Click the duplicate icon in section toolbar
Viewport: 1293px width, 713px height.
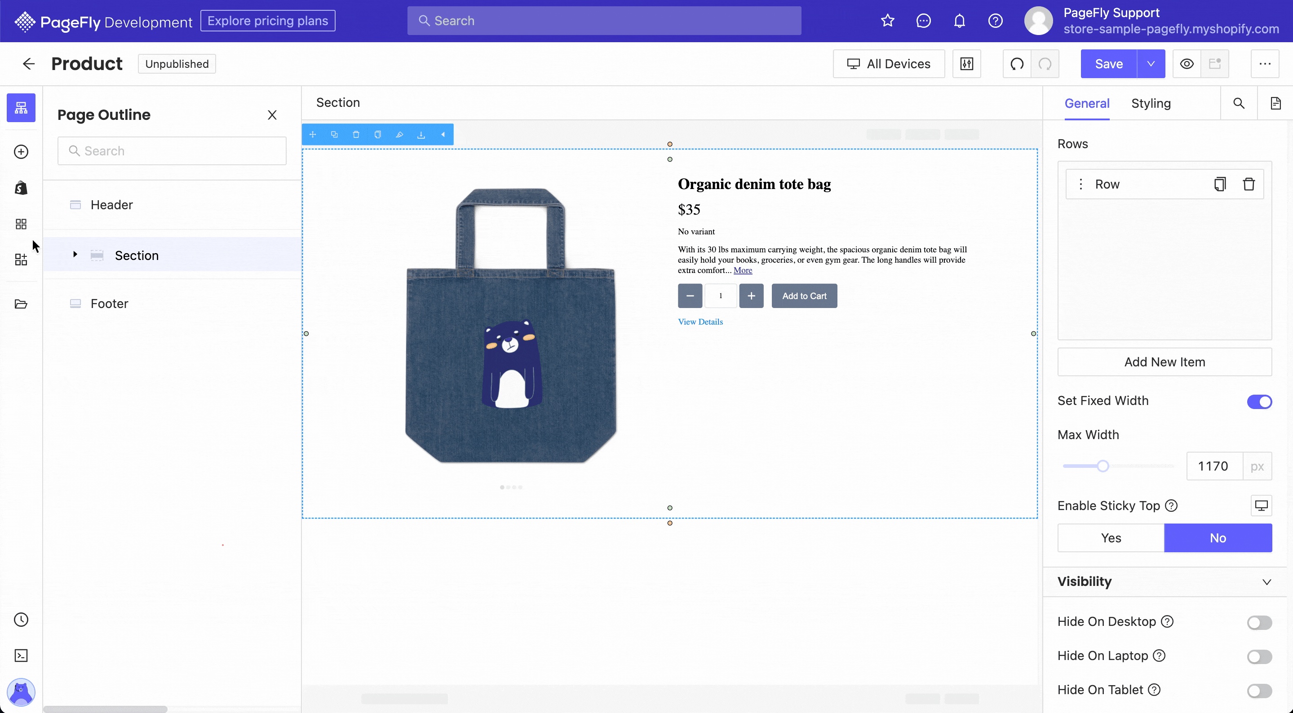tap(334, 134)
